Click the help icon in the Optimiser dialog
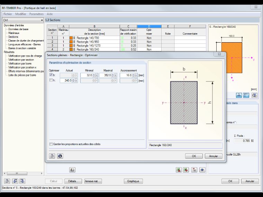Viewport: 263px width, 197px height. click(x=52, y=156)
